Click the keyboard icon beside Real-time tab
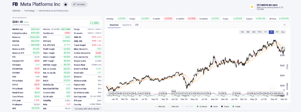 point(137,25)
